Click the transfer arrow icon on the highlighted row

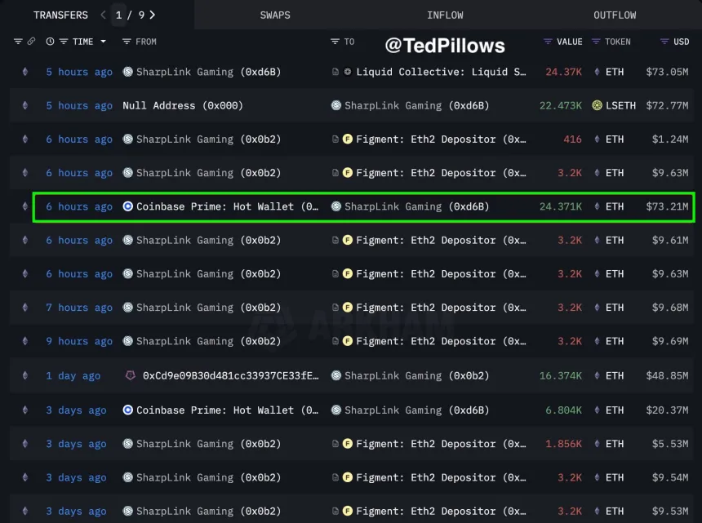point(24,206)
